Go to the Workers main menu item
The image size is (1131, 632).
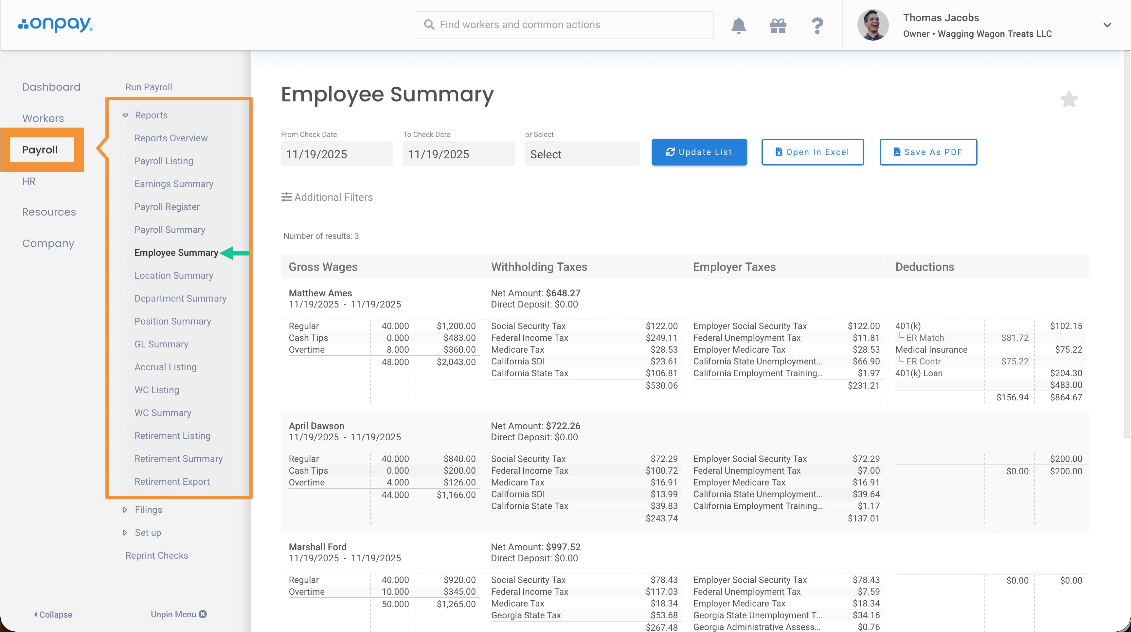pos(43,118)
